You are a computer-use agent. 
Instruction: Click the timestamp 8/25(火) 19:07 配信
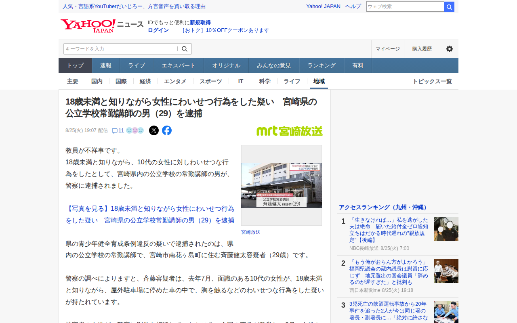(x=86, y=130)
